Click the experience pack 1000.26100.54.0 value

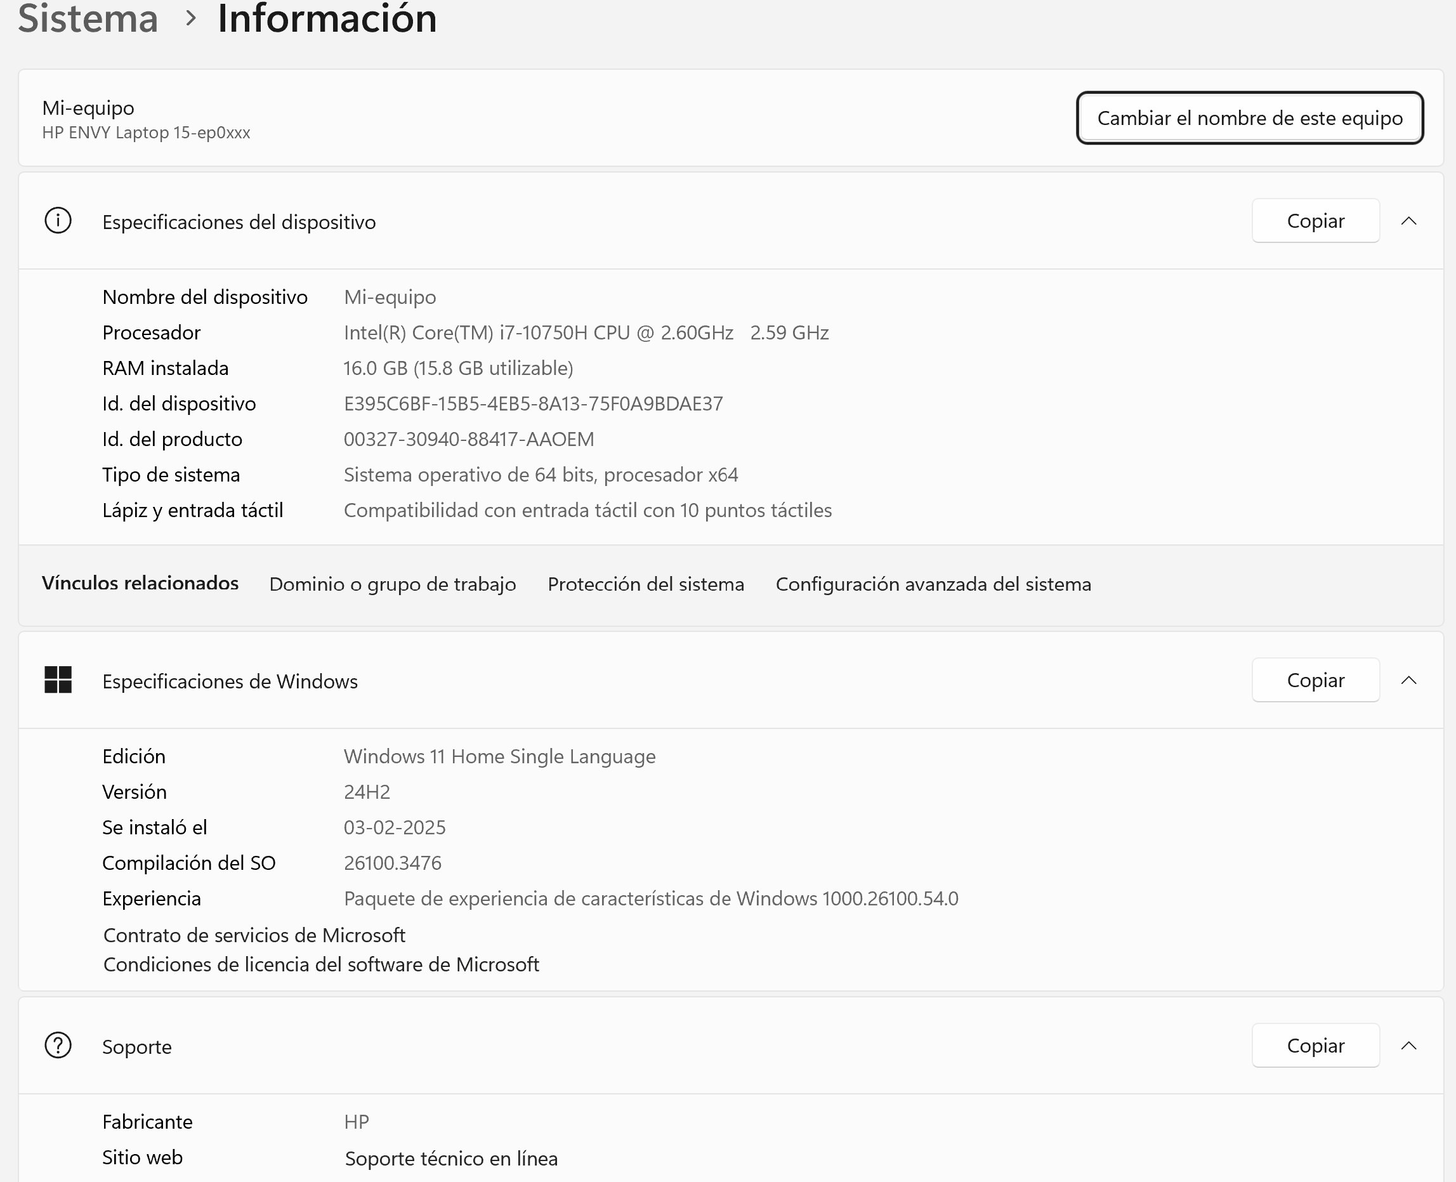click(x=651, y=899)
